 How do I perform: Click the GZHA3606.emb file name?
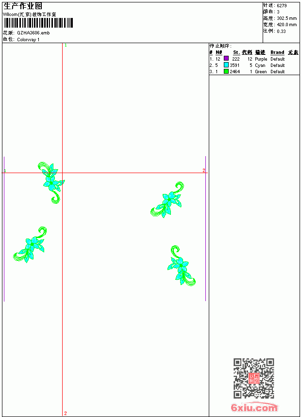[33, 33]
